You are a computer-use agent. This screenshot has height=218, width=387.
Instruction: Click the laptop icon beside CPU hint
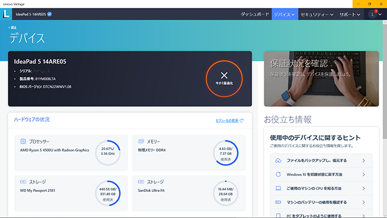click(278, 188)
